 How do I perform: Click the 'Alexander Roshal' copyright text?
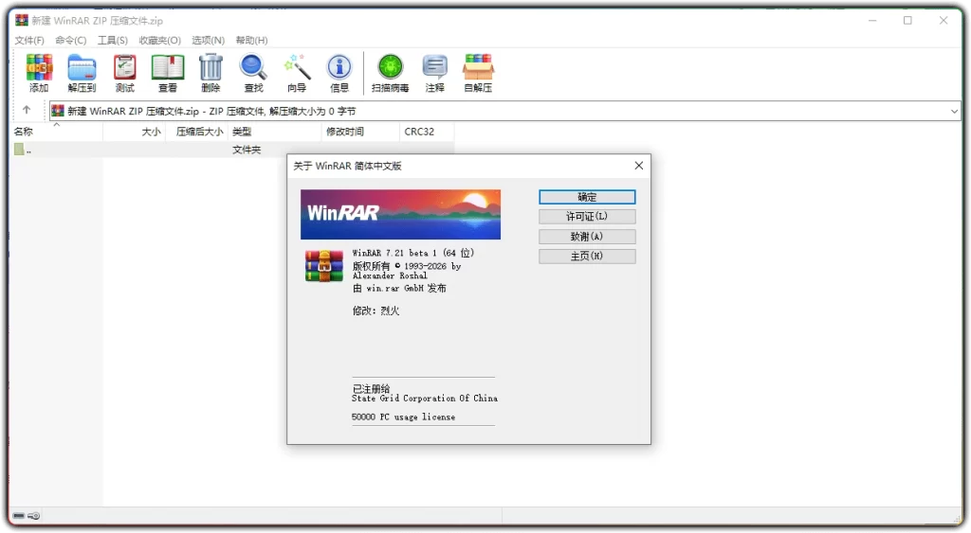point(390,275)
